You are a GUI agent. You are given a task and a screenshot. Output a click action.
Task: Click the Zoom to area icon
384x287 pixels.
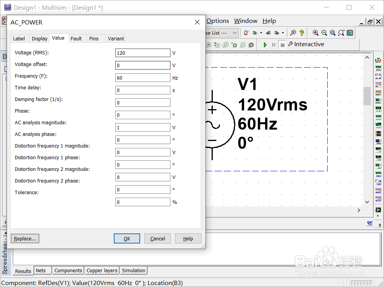[333, 33]
